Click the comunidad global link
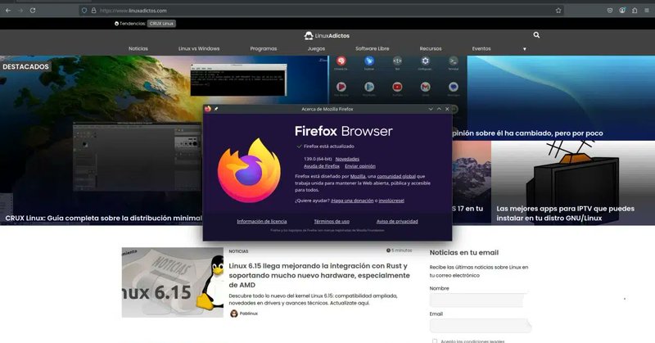 tap(396, 176)
